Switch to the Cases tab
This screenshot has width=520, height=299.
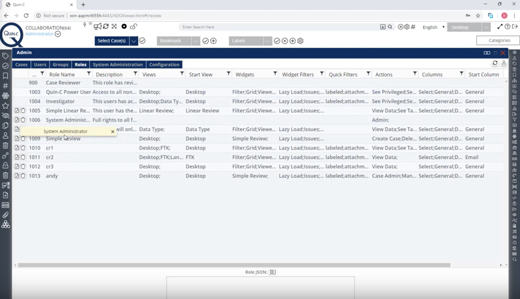(21, 64)
